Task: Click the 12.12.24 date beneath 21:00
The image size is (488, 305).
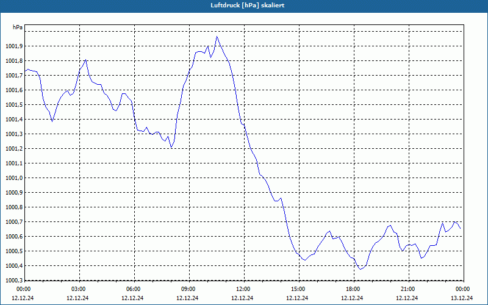Action: point(407,298)
